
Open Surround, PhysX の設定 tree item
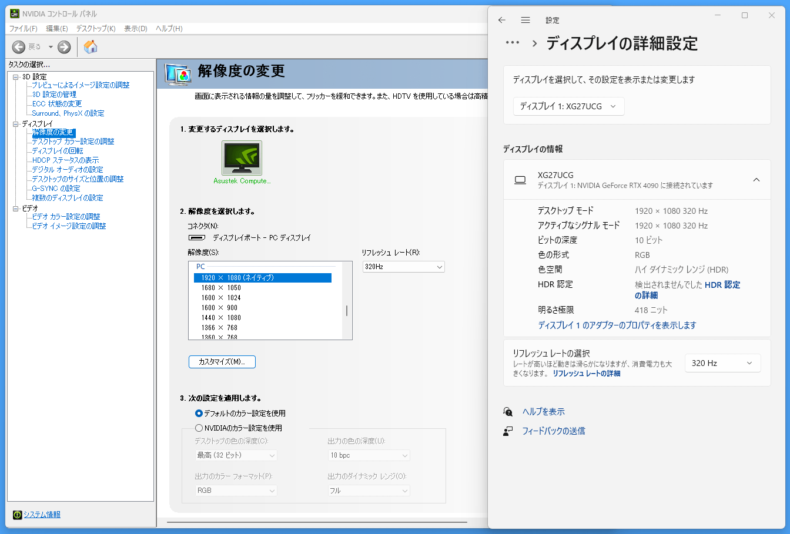coord(68,113)
